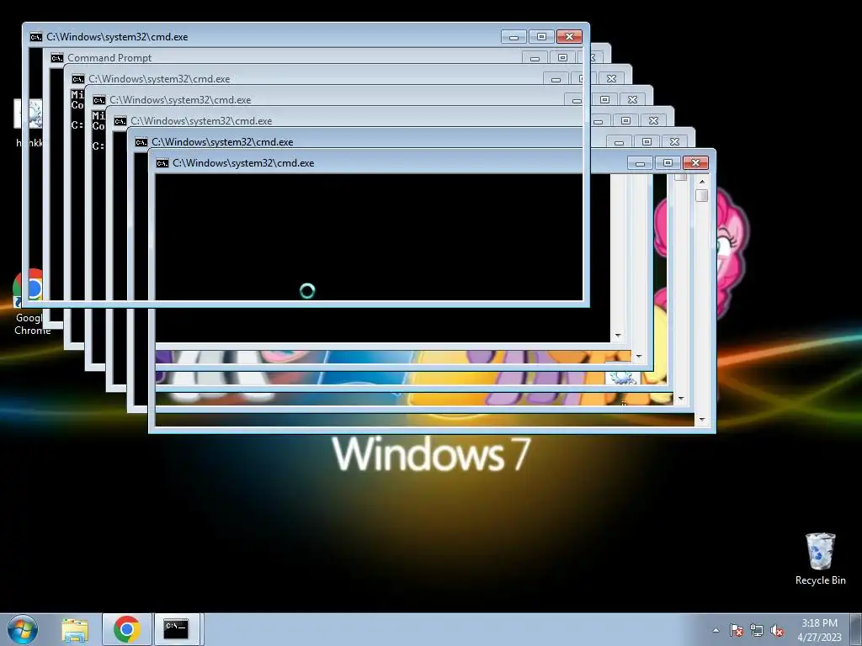Click scroll-down arrow of third cascaded cmd window
Image resolution: width=862 pixels, height=646 pixels.
[618, 336]
